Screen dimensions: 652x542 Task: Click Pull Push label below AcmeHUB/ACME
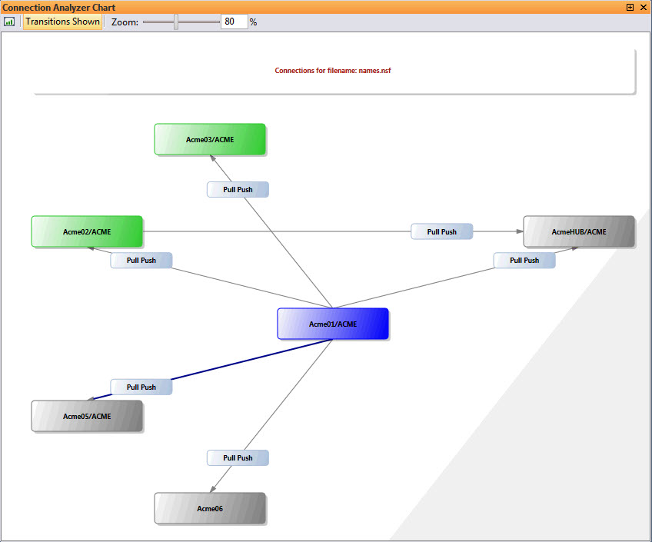[524, 261]
